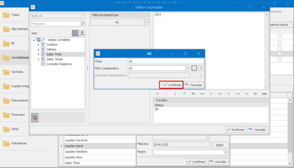
Task: Insert the plus operator
Action: point(158,94)
